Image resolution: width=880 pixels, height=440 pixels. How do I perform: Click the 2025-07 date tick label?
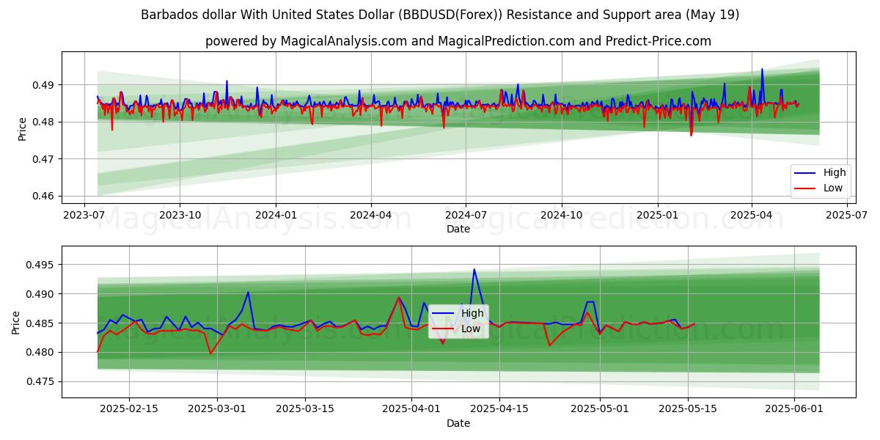click(x=847, y=215)
